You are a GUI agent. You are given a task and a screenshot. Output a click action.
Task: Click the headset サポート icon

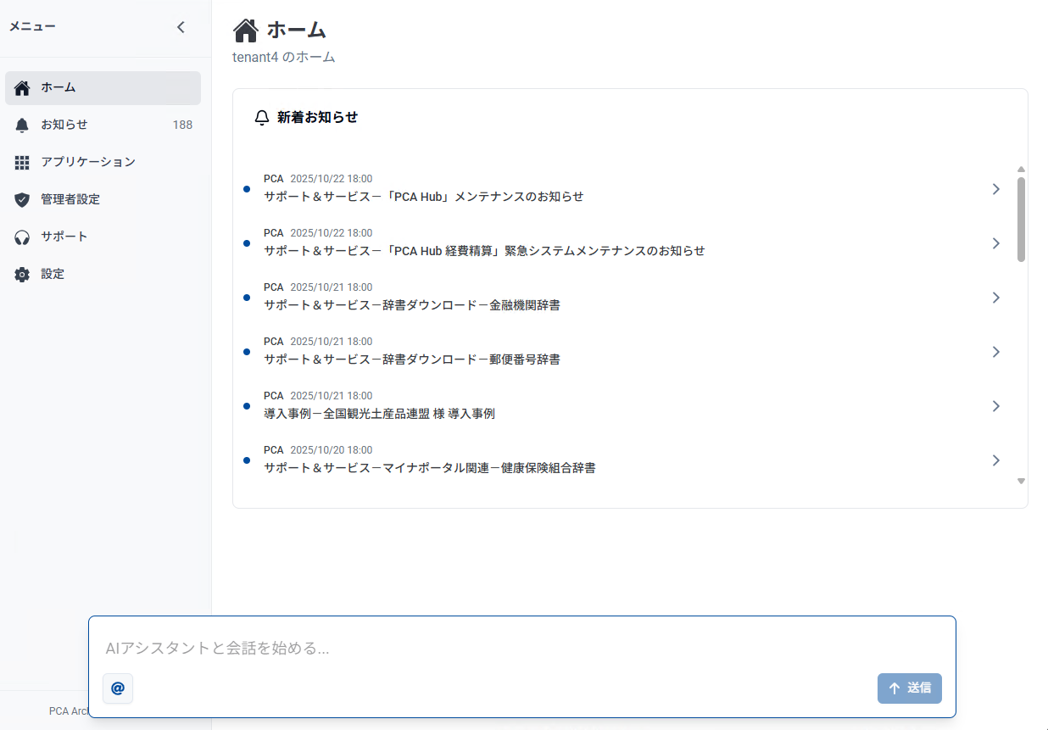pos(22,237)
